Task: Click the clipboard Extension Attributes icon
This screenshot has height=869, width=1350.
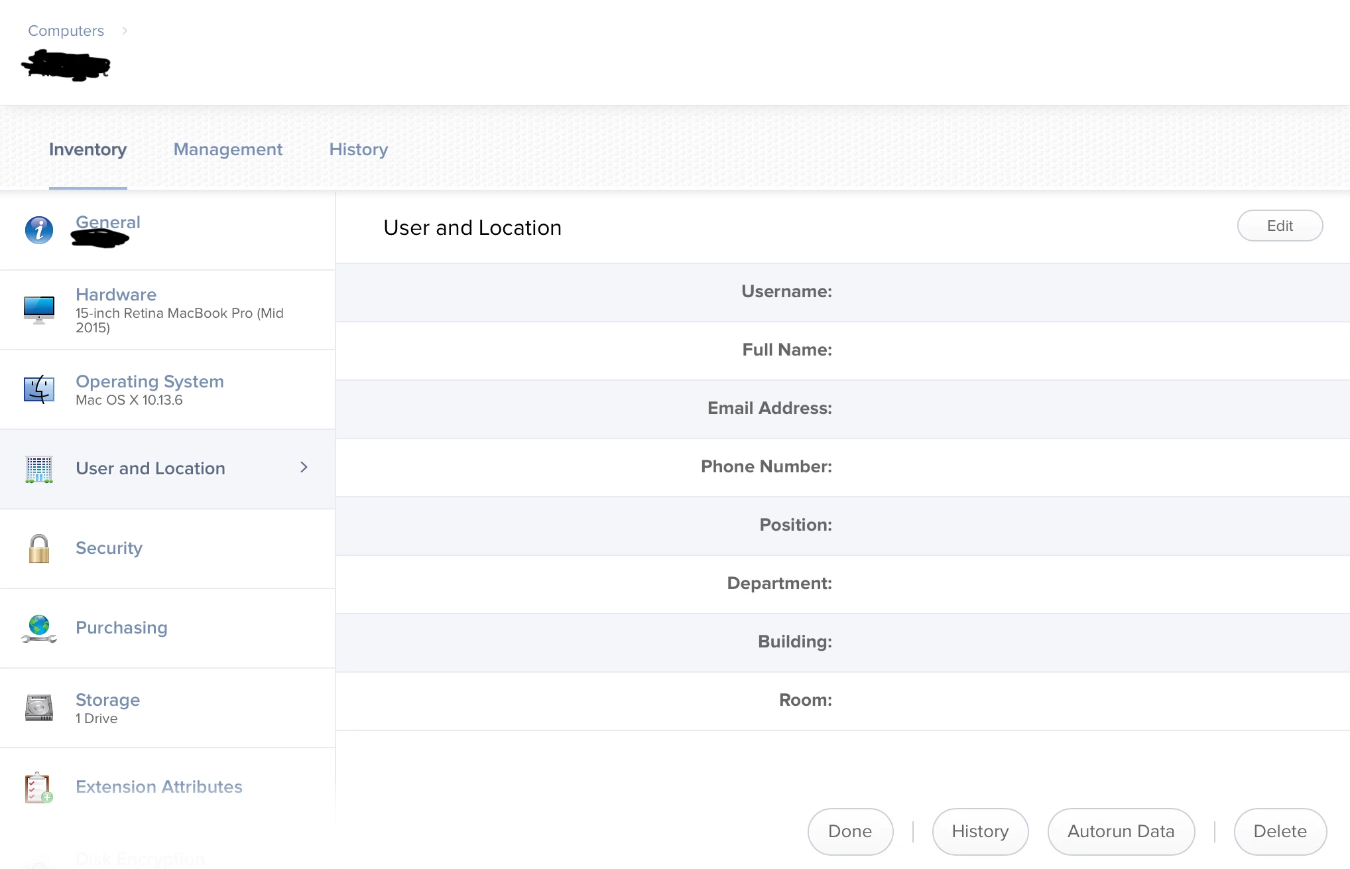Action: pyautogui.click(x=39, y=787)
